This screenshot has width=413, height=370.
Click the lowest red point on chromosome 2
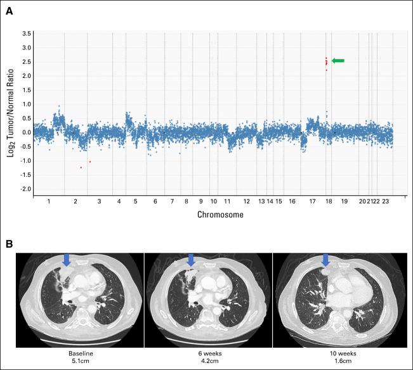81,167
